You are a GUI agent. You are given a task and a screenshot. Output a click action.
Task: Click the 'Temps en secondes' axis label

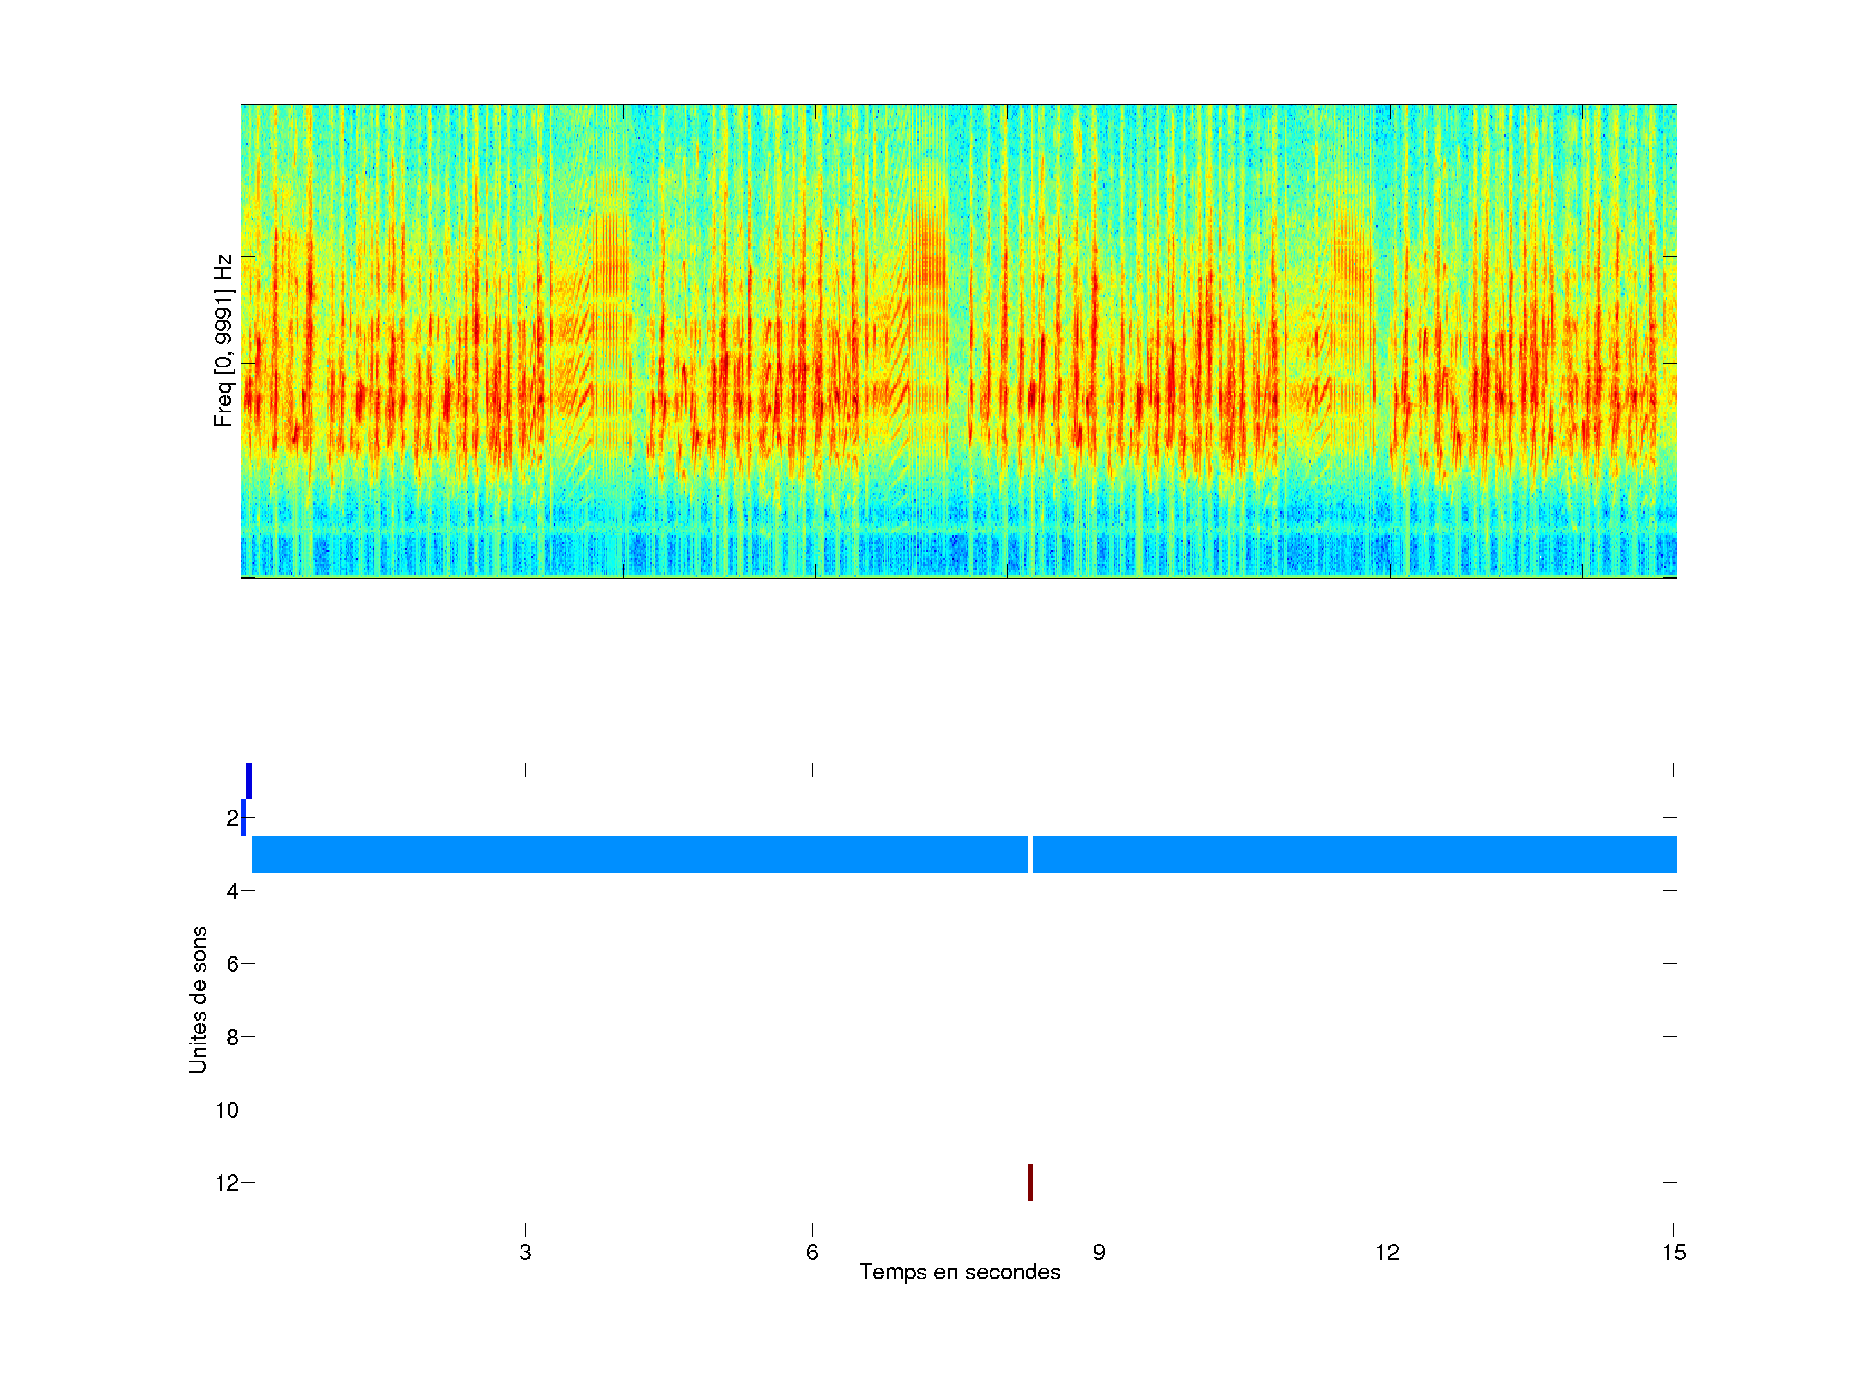tap(959, 1272)
